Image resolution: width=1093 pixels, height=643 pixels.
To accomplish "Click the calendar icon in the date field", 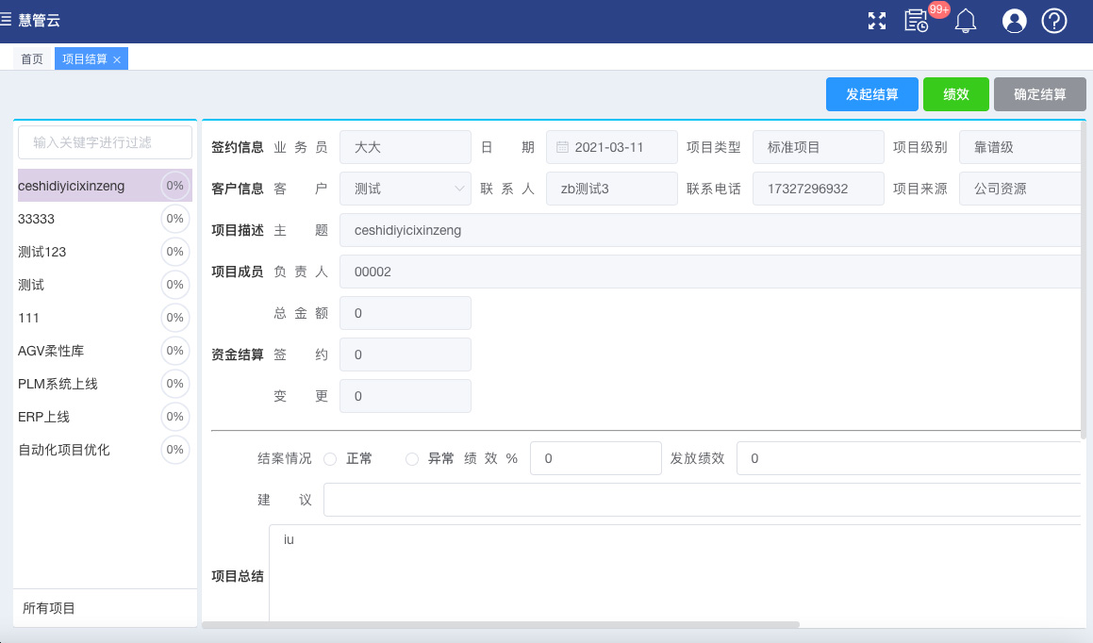I will pos(562,147).
